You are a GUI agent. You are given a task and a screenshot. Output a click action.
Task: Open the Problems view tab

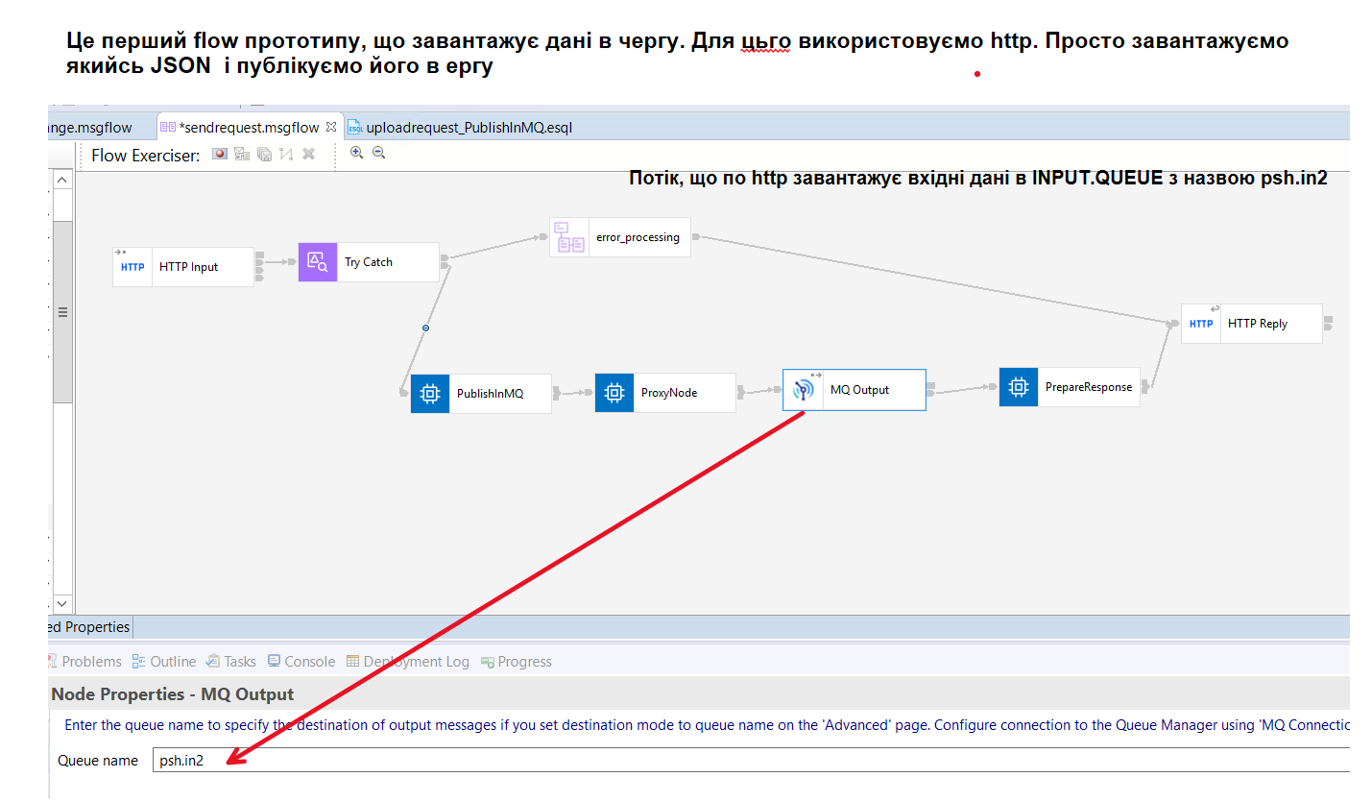pyautogui.click(x=90, y=661)
